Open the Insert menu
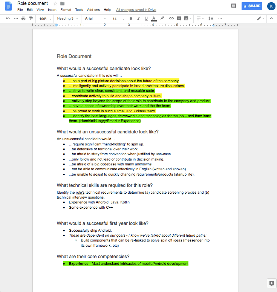 click(52, 10)
